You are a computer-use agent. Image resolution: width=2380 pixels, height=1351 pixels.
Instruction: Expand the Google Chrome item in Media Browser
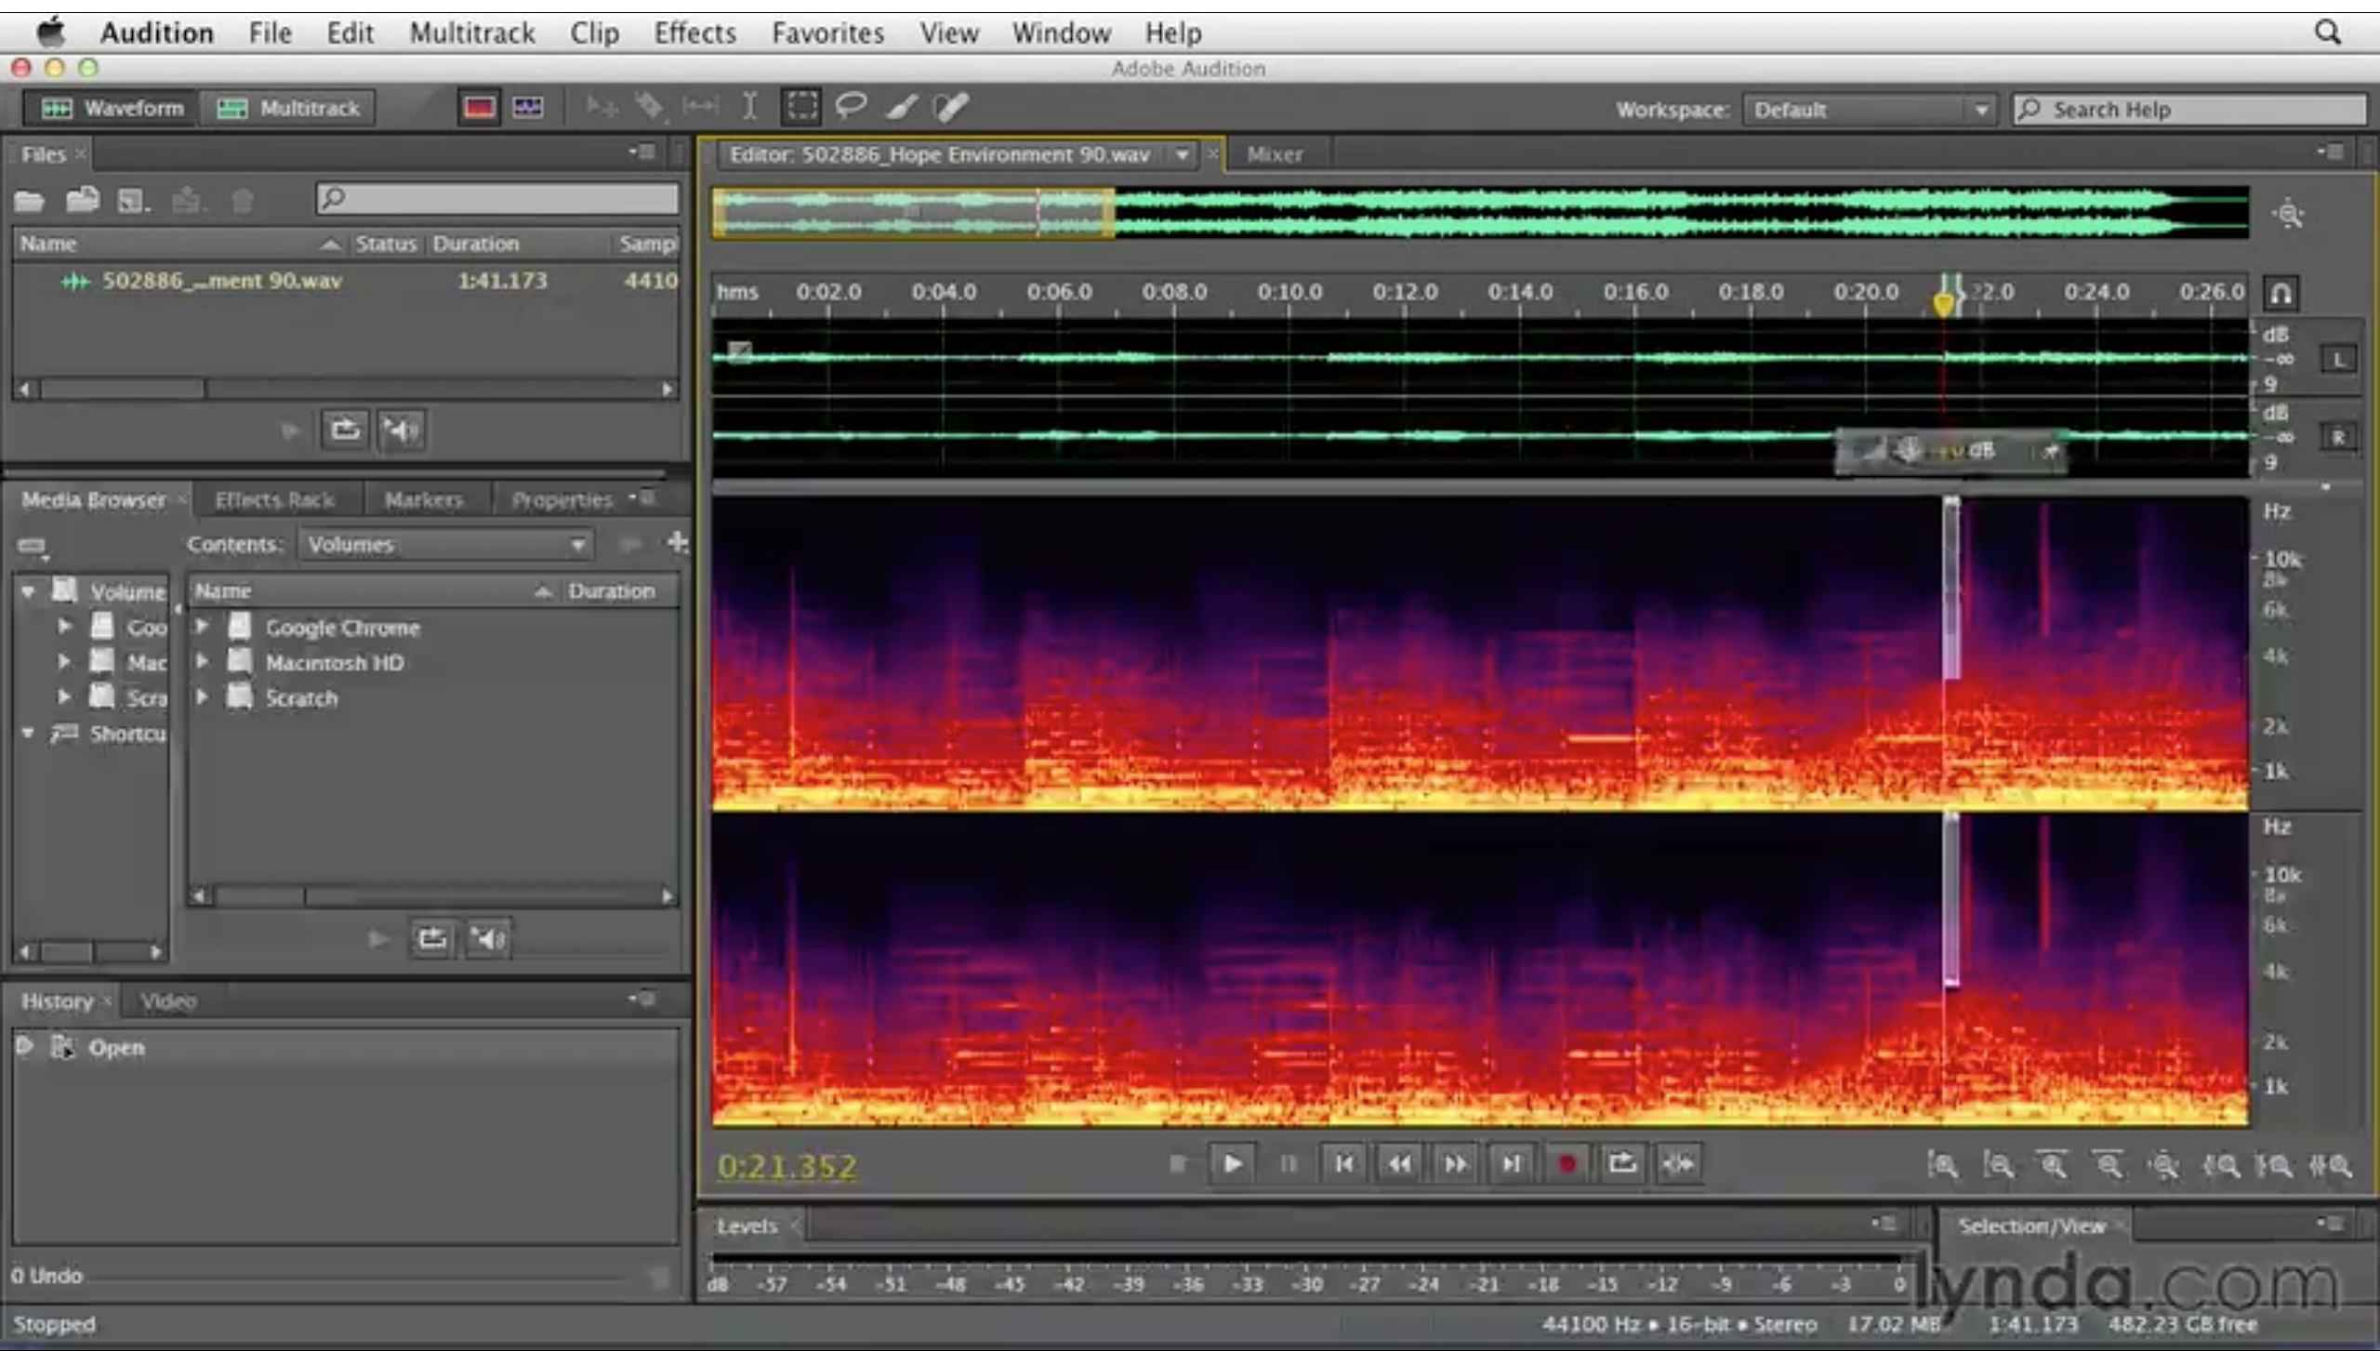click(x=204, y=626)
